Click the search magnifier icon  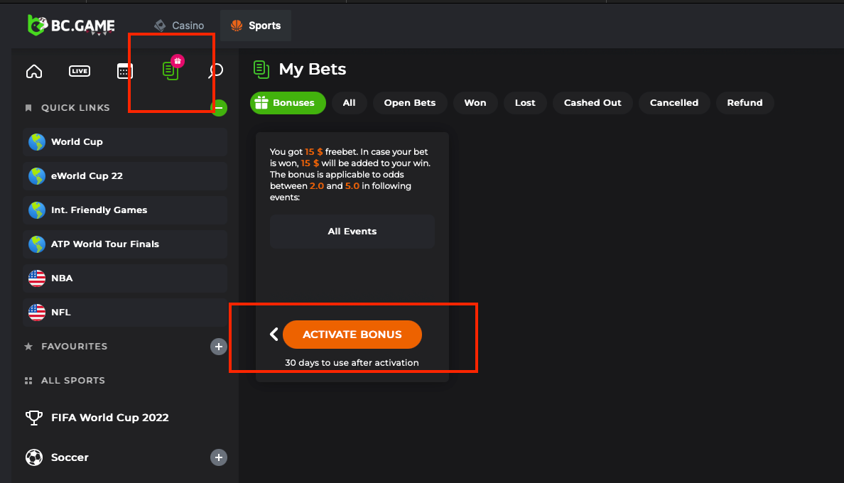[x=215, y=71]
